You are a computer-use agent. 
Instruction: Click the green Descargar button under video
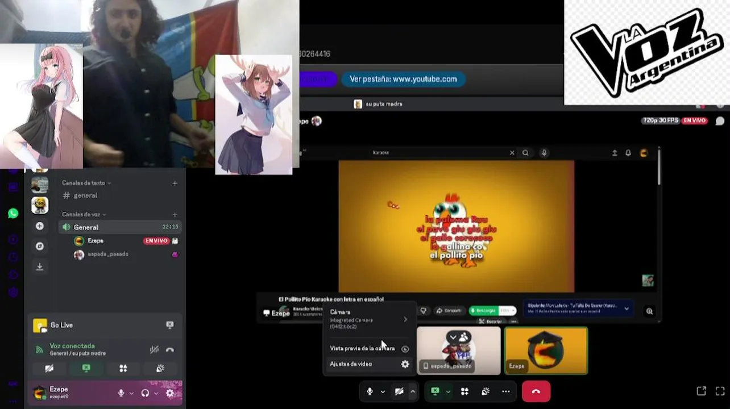[x=484, y=311]
